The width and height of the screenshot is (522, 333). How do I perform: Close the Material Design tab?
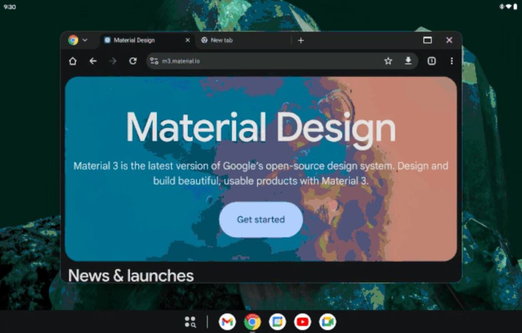(x=187, y=40)
